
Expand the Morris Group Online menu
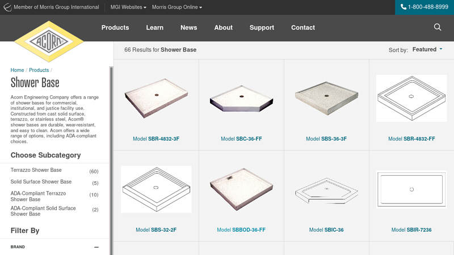click(x=176, y=7)
